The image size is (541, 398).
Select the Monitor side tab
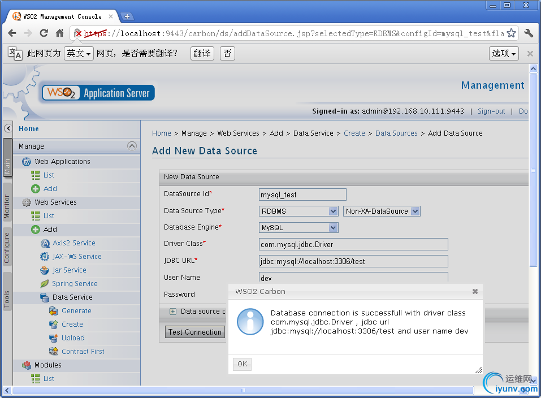(x=7, y=203)
